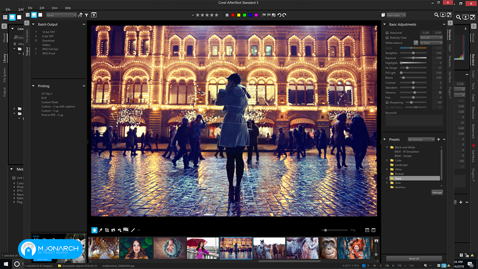
Task: Enable the Perfectly Clear checkbox
Action: 387,38
